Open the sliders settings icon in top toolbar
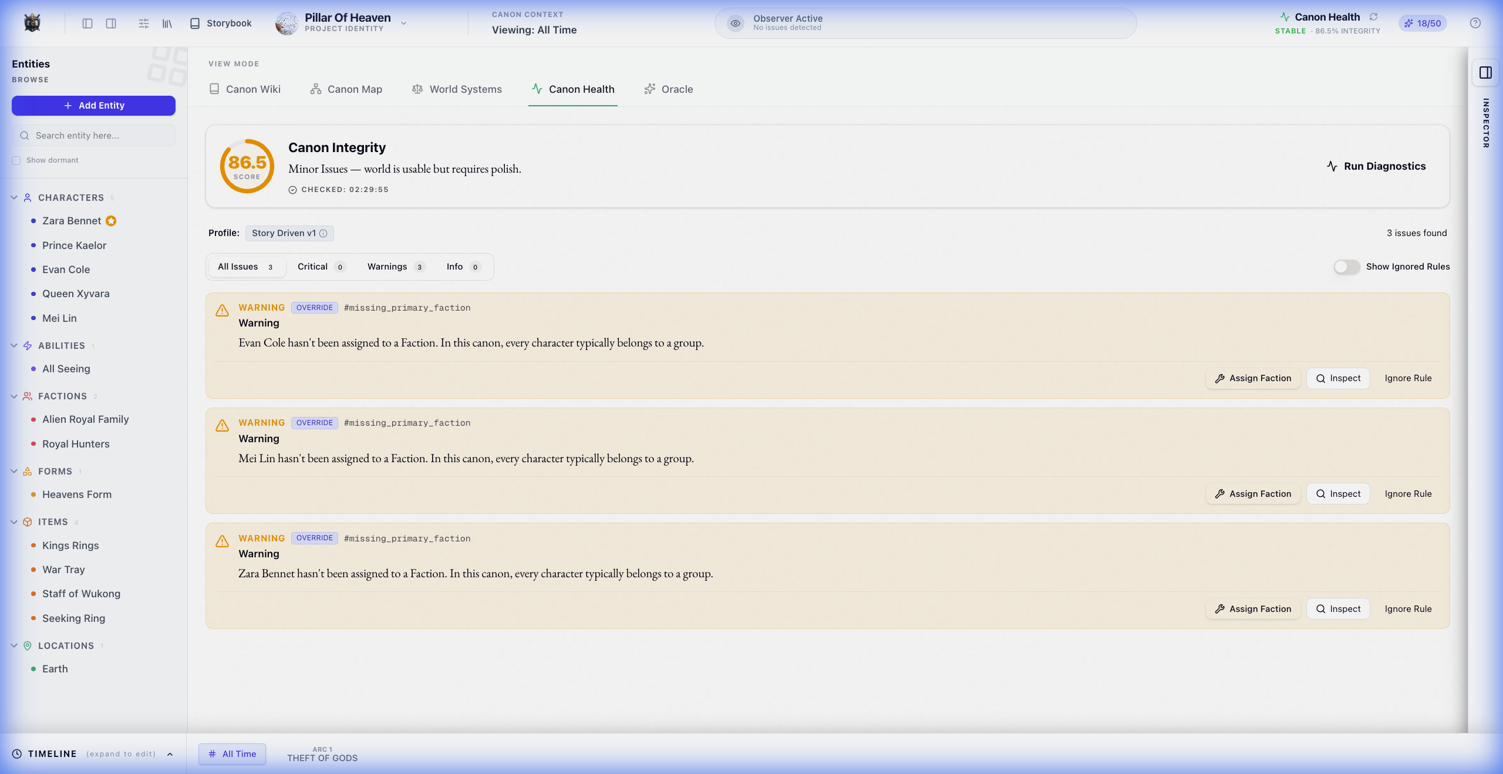 click(144, 23)
